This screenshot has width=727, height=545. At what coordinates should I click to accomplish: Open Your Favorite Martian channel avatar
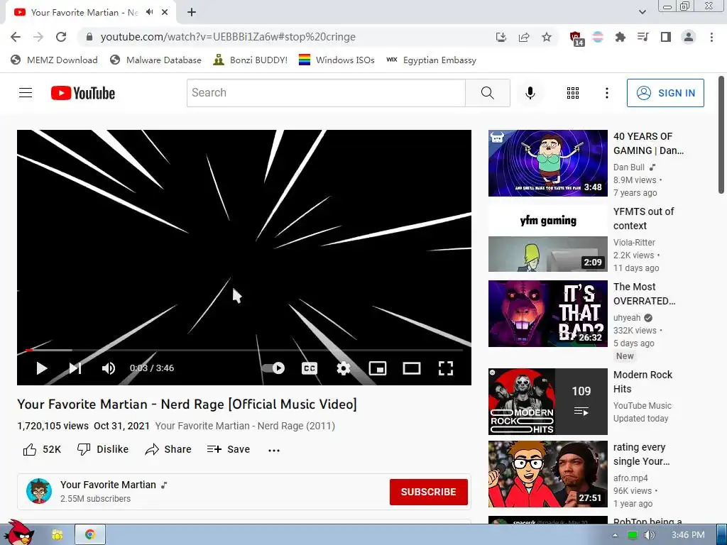[x=39, y=491]
